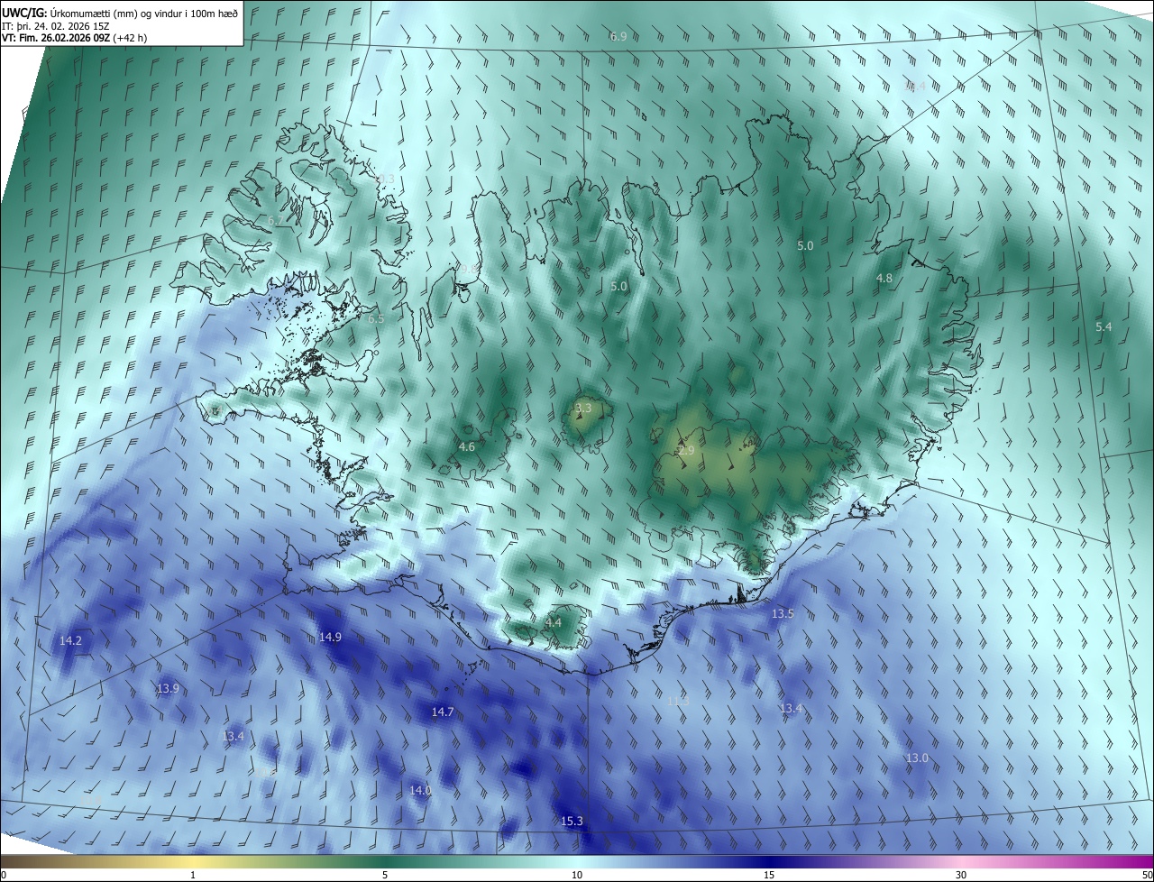Select the 'IT: þri. 24. 02. 2026 15Z' line
Screen dimensions: 1154x882
pyautogui.click(x=56, y=27)
